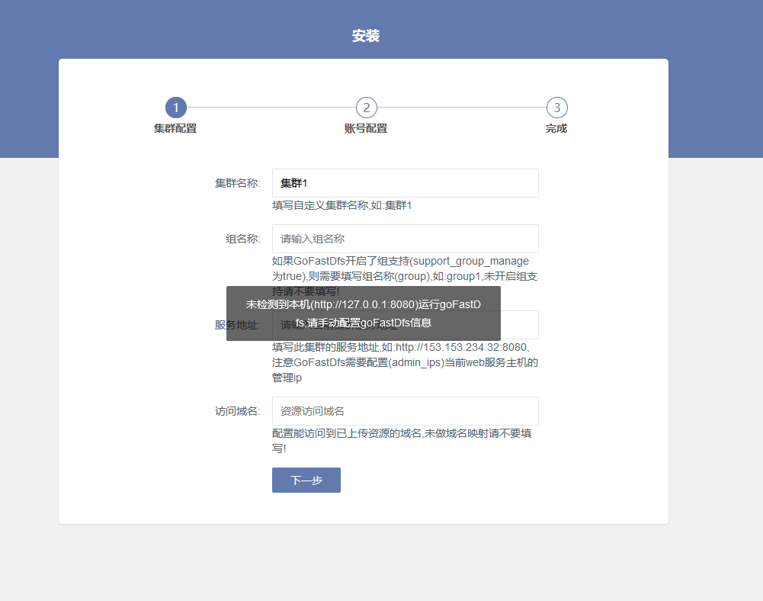This screenshot has width=763, height=601.
Task: Click hint text mentioning support_group_manage
Action: (405, 276)
